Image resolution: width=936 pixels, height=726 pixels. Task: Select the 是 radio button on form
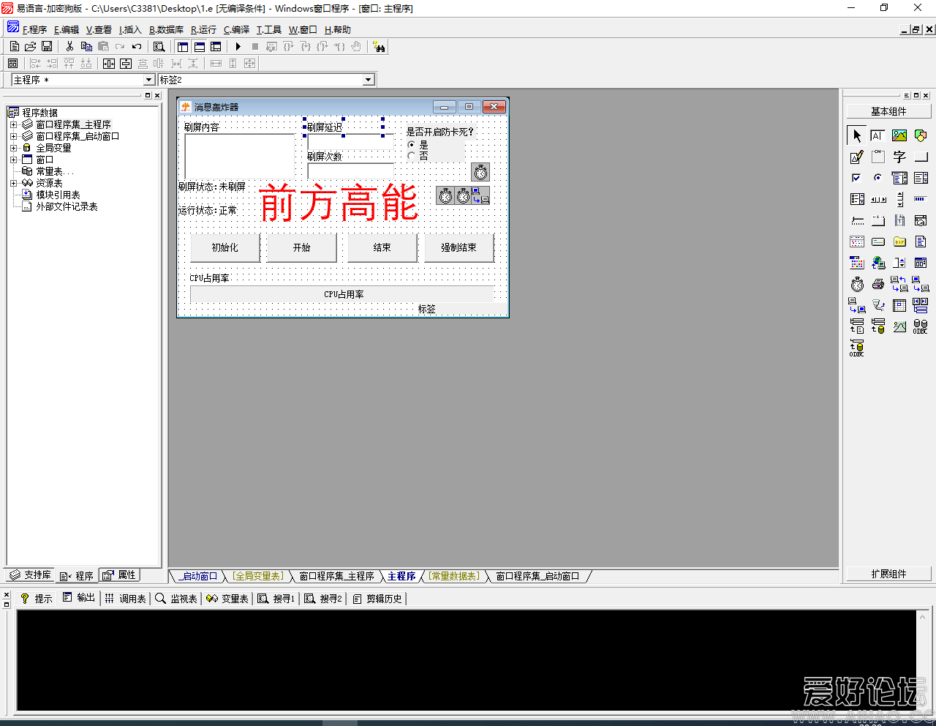(x=412, y=145)
